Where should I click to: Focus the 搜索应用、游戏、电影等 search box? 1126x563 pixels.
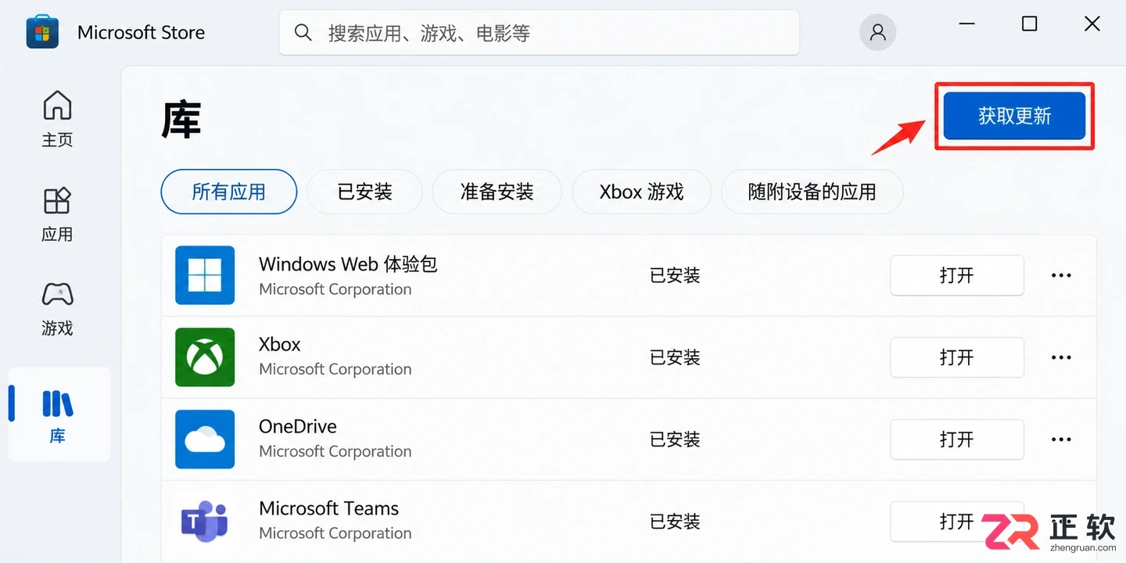click(540, 33)
